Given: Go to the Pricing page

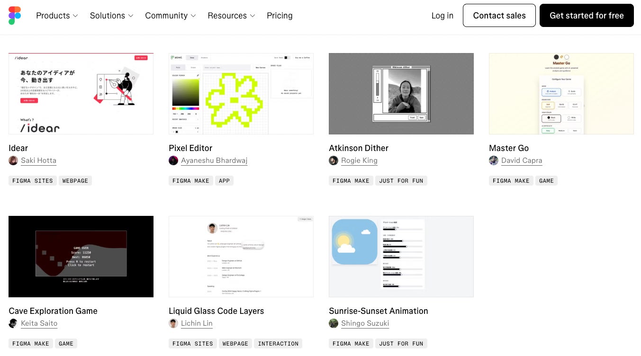Looking at the screenshot, I should 280,16.
